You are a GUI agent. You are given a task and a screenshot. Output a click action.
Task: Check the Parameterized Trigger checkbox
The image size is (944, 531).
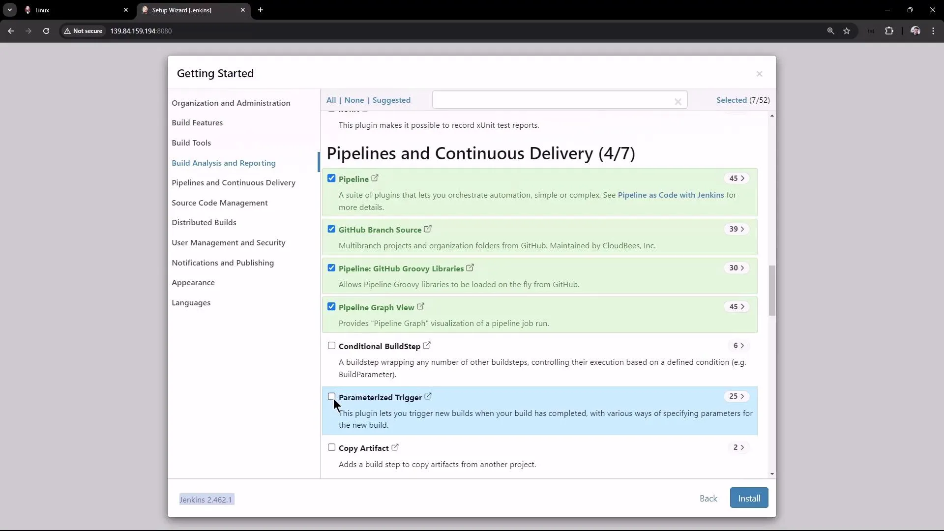(x=331, y=396)
